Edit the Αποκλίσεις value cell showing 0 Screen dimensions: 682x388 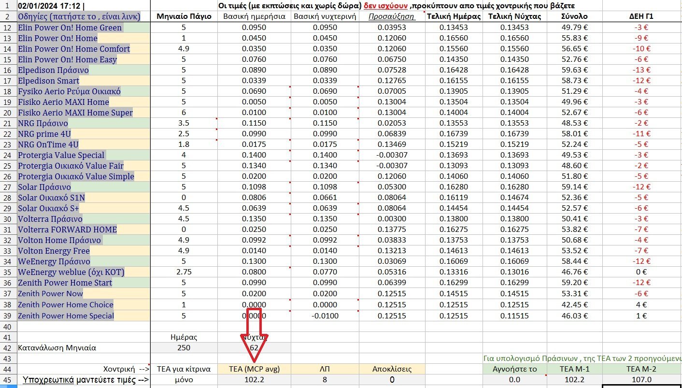point(392,380)
